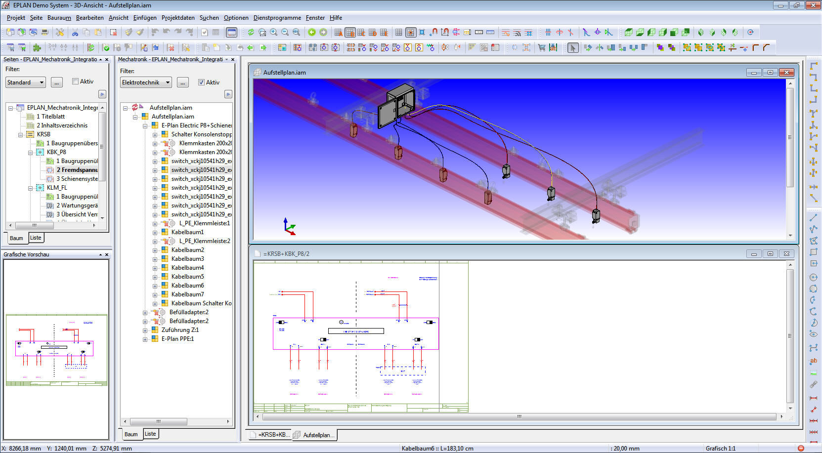Uncheck Aktiv checkbox in Mechatronik panel

[x=201, y=82]
